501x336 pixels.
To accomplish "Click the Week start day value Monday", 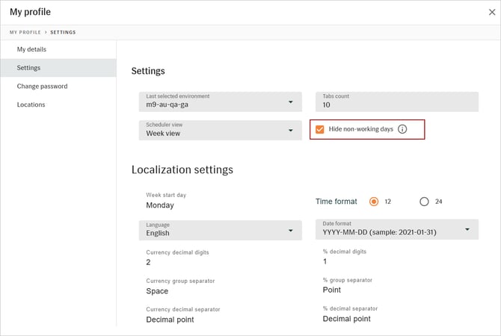I will pos(160,205).
